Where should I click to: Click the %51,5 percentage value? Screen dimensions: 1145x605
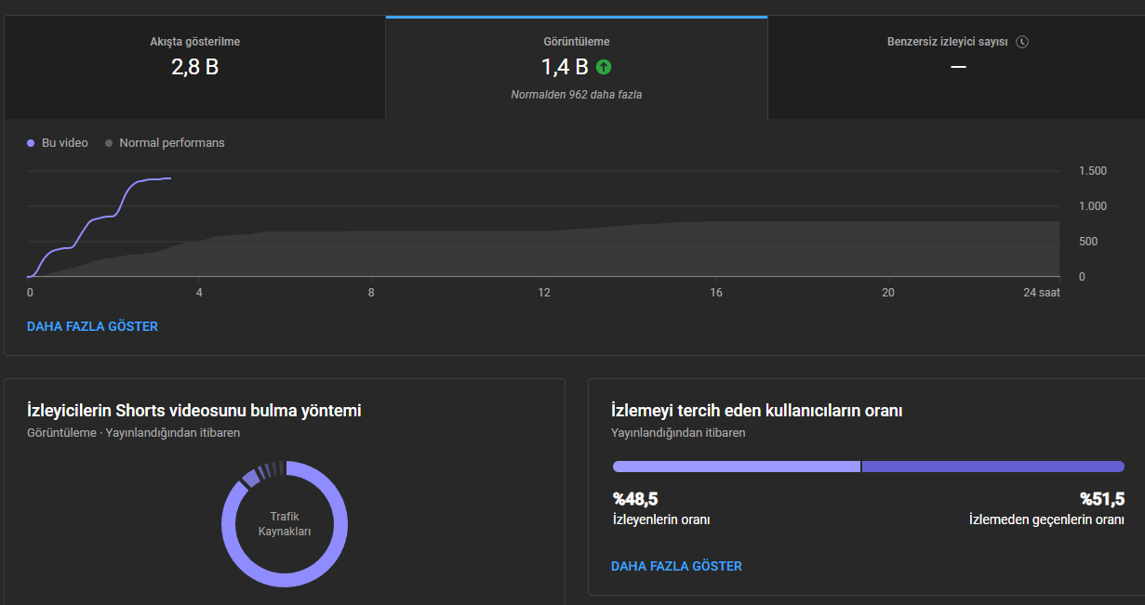tap(1101, 499)
